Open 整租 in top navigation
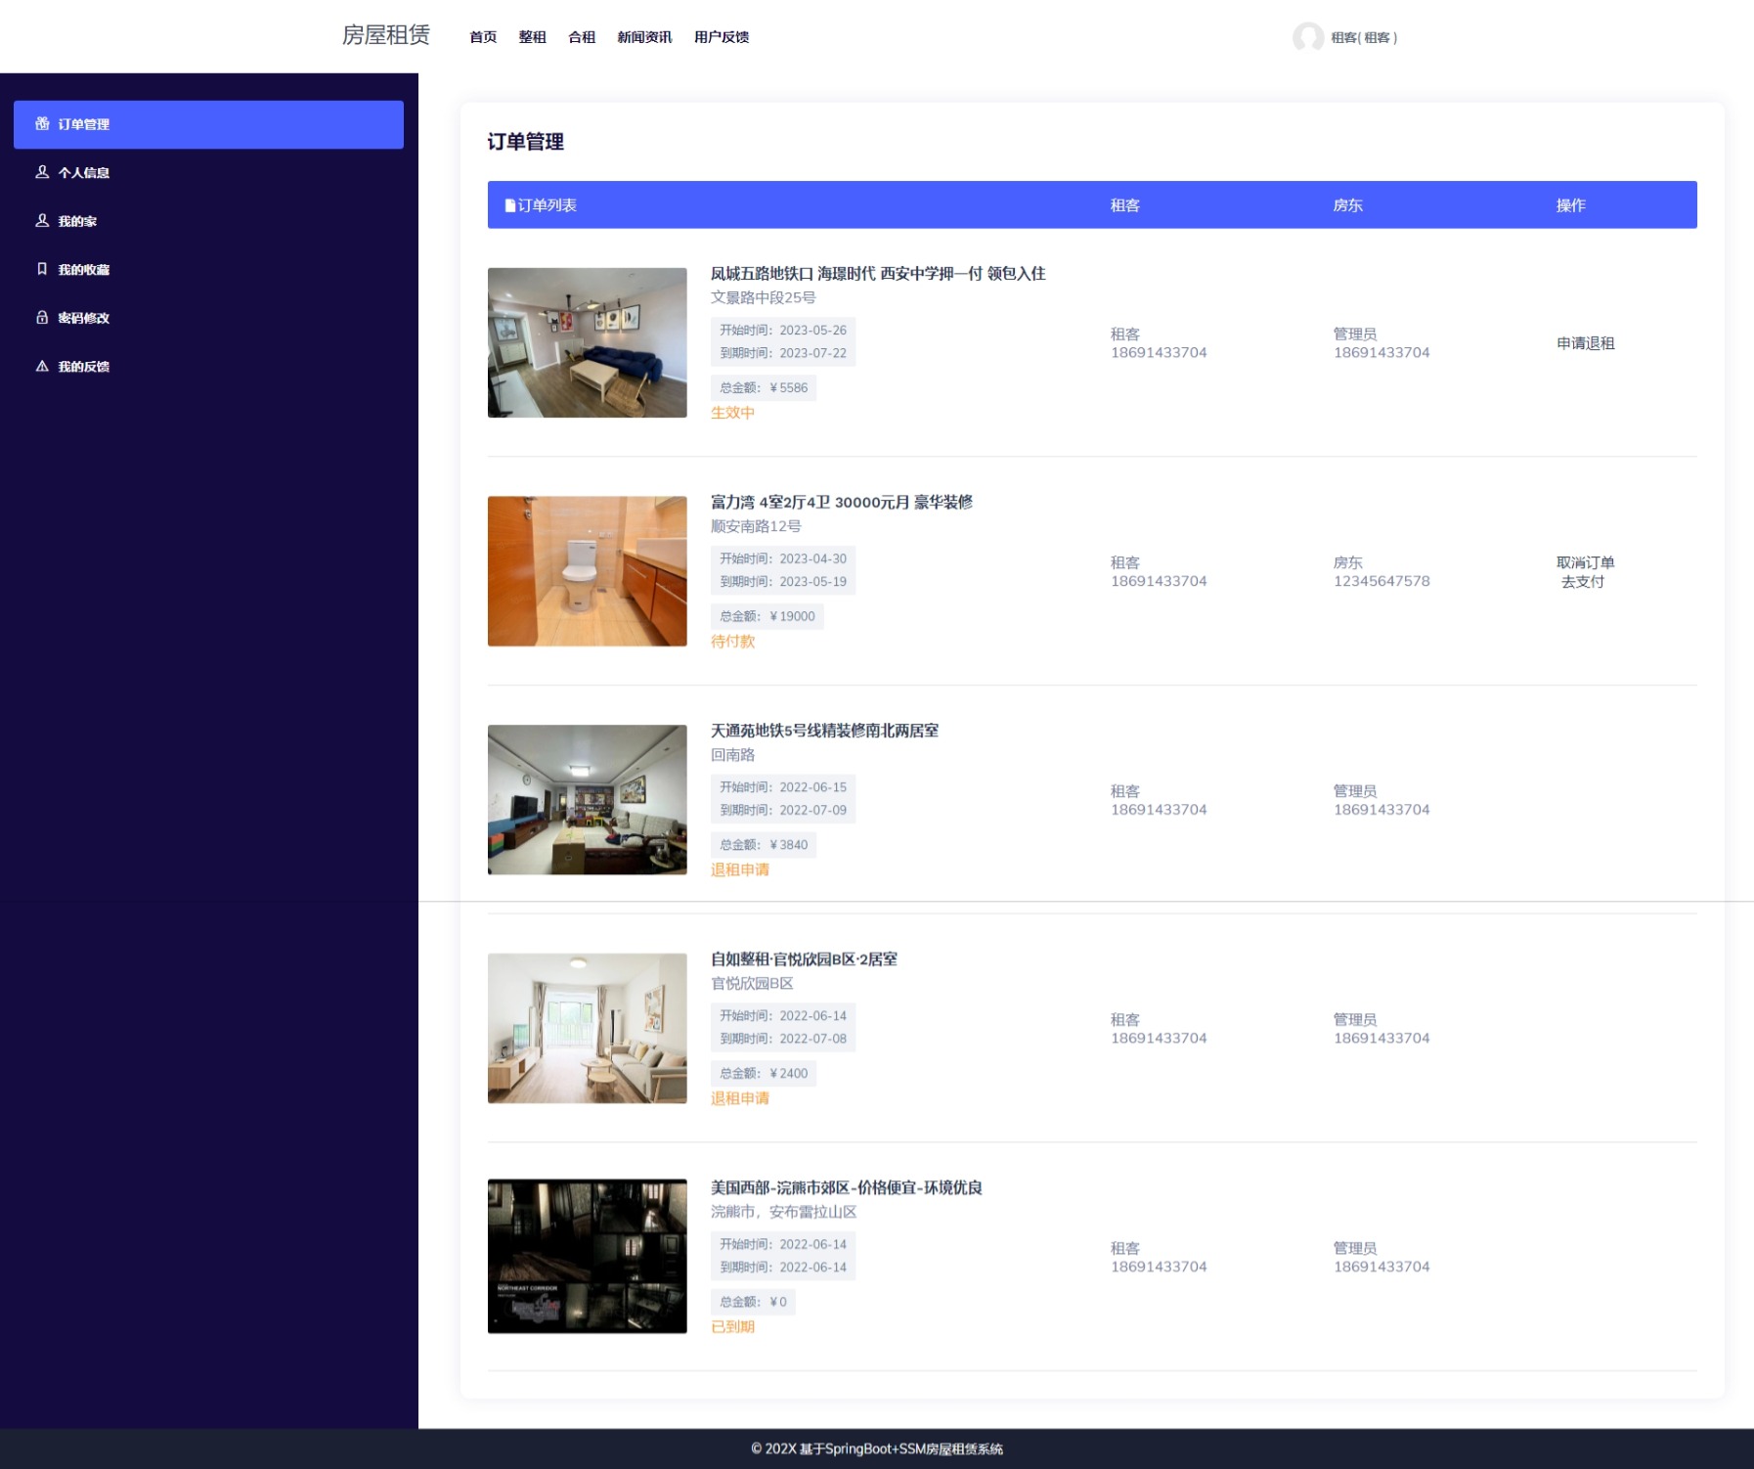This screenshot has height=1469, width=1754. [532, 37]
